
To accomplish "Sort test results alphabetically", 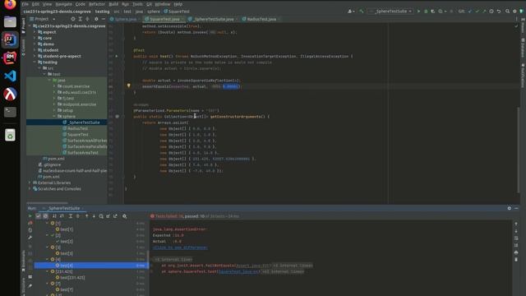I will pyautogui.click(x=54, y=216).
